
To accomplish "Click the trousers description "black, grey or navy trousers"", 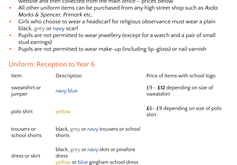I will pos(97,129).
